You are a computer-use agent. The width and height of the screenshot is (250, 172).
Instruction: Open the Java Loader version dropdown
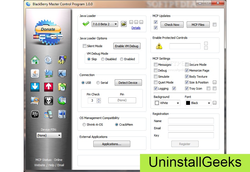[x=105, y=24]
